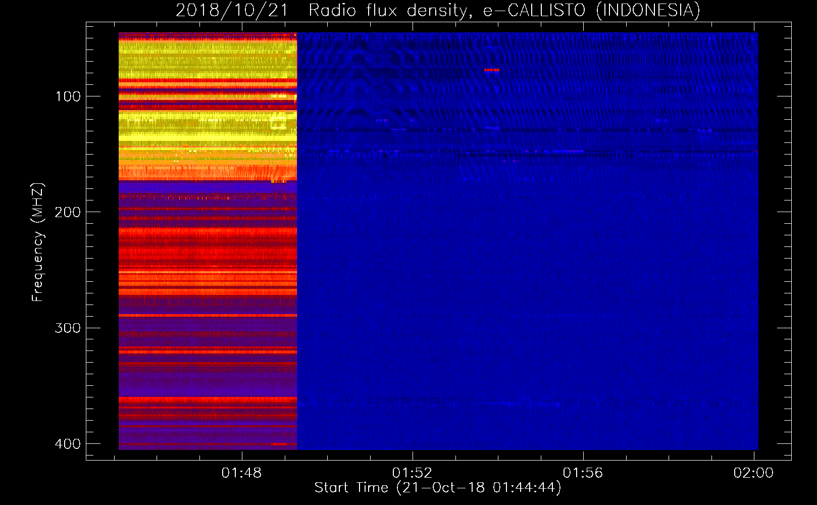The width and height of the screenshot is (817, 505).
Task: Select the 400 frequency tick label
Action: coord(68,444)
